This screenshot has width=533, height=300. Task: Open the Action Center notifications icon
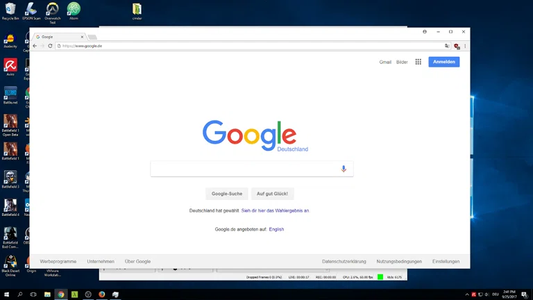pyautogui.click(x=525, y=294)
